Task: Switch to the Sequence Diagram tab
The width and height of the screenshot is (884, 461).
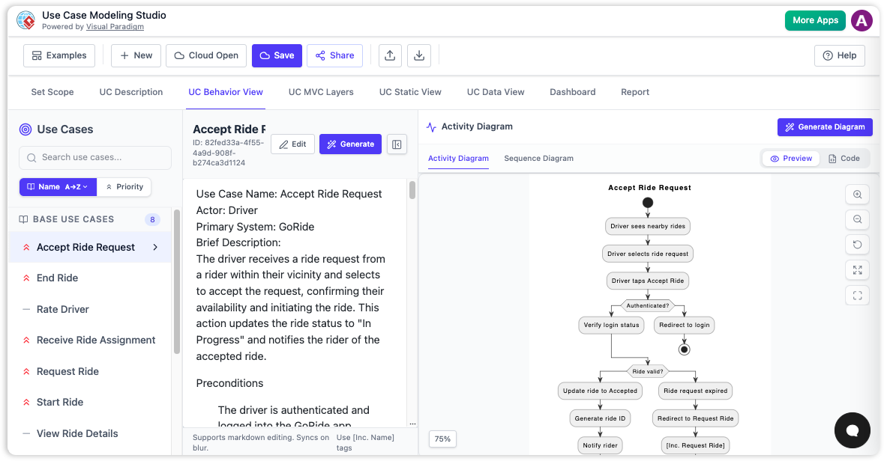Action: pos(537,159)
